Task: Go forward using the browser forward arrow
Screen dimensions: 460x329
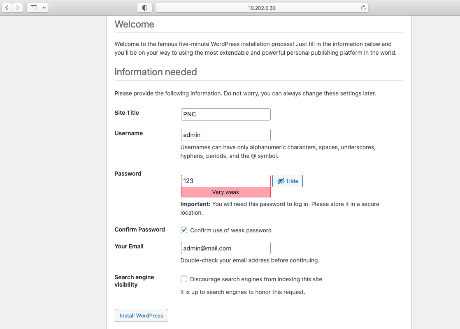Action: click(17, 8)
